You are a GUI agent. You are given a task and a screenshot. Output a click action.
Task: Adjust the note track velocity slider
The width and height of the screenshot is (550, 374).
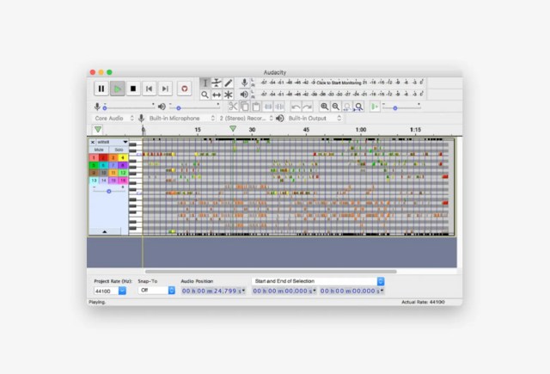(109, 190)
